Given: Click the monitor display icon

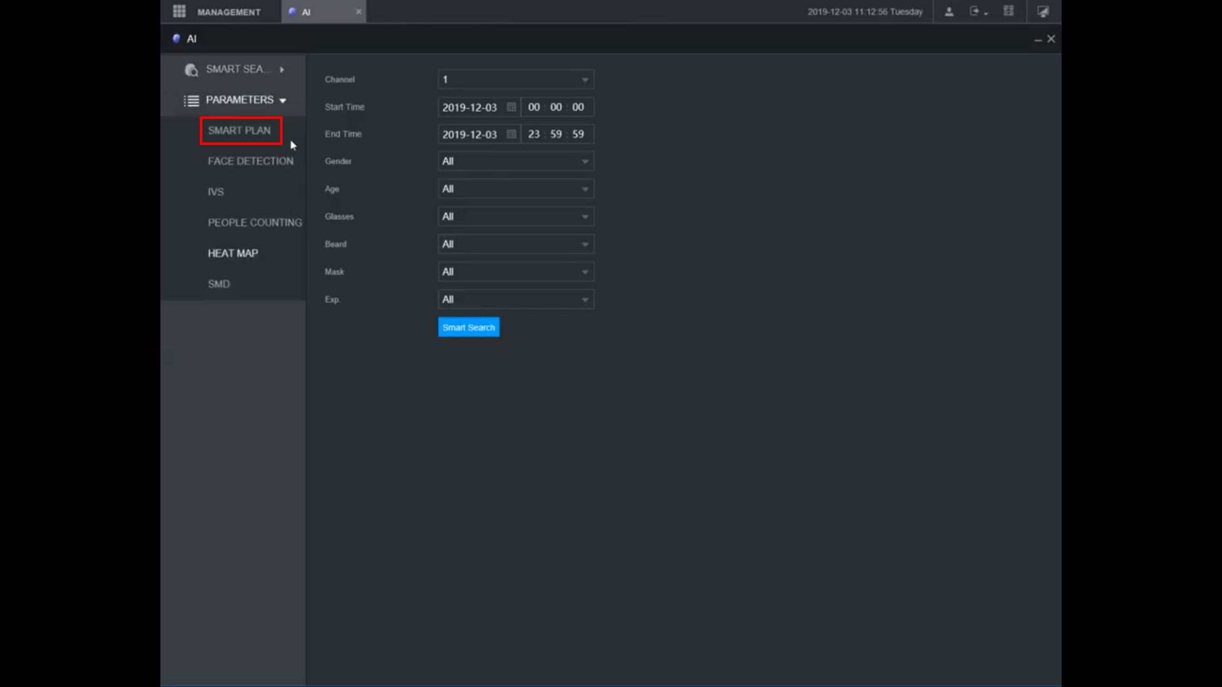Looking at the screenshot, I should [1043, 11].
